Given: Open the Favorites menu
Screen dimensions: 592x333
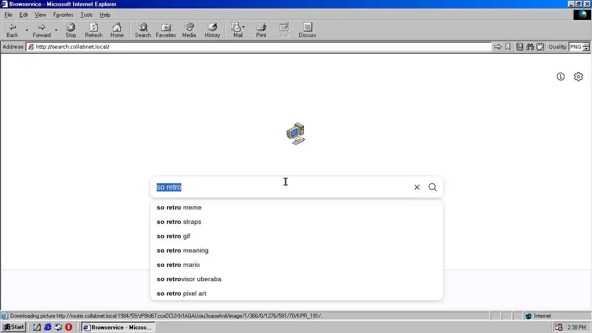Looking at the screenshot, I should pyautogui.click(x=63, y=15).
